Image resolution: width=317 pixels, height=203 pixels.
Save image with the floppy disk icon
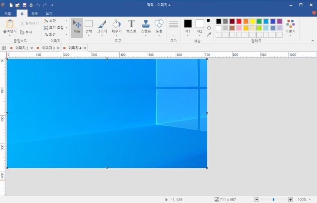tap(25, 5)
